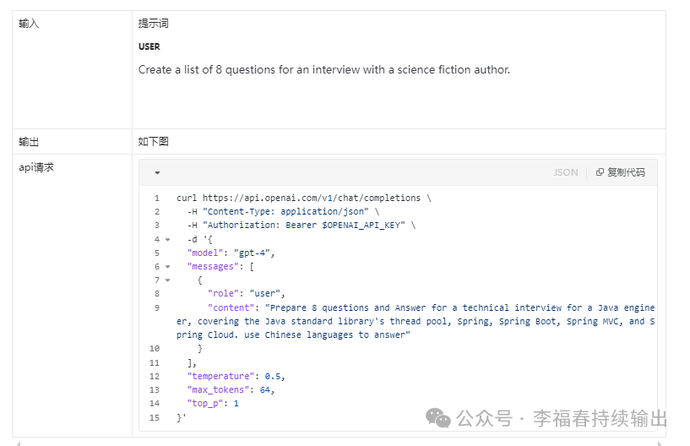Collapse the code block header arrow
This screenshot has width=690, height=446.
(157, 172)
